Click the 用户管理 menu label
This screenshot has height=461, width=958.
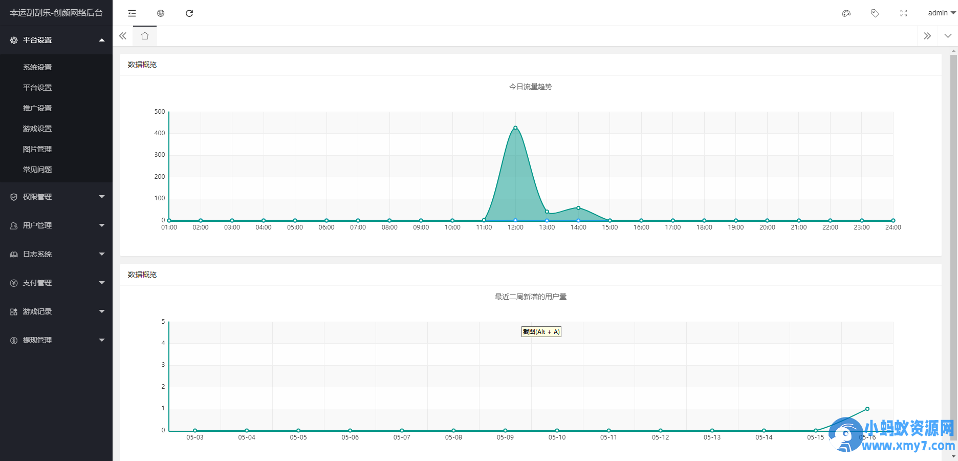37,225
